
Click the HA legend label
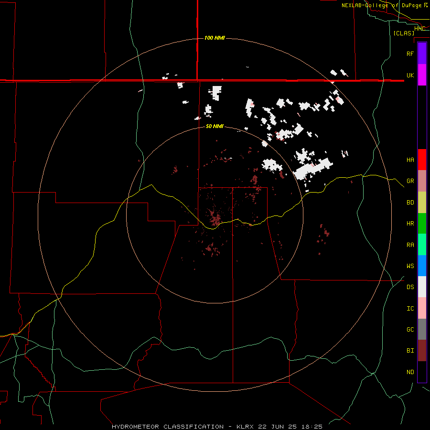tap(410, 160)
